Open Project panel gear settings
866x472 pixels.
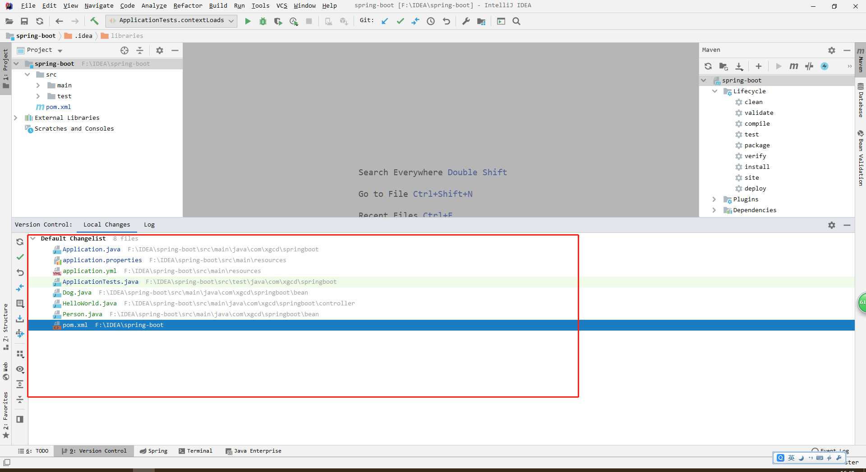[160, 50]
